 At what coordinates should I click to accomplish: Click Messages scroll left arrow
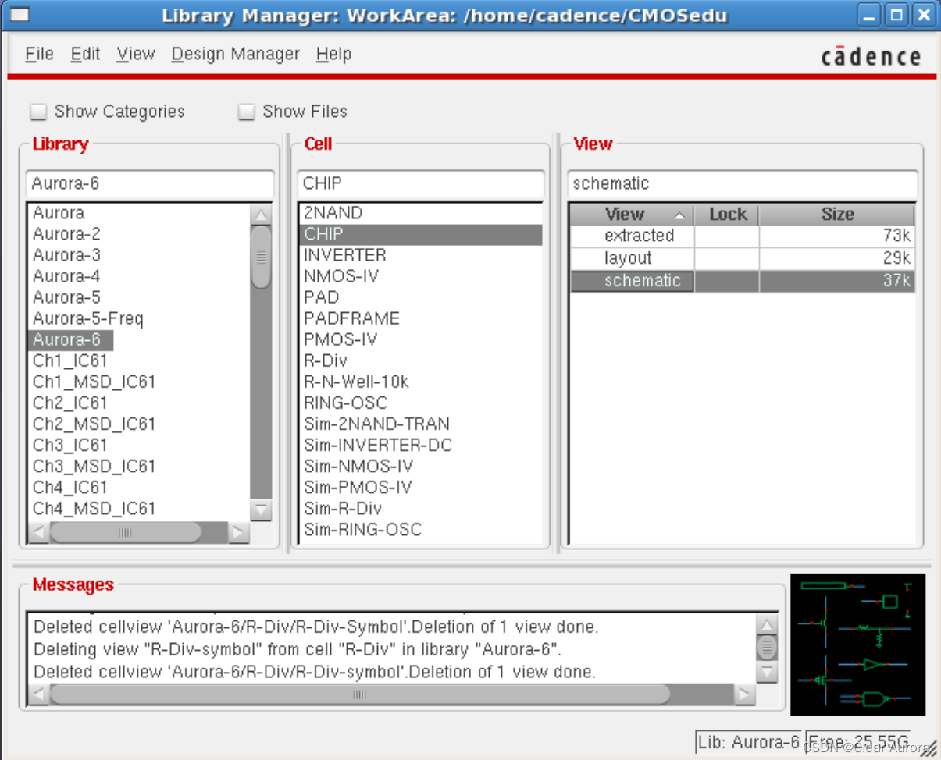(37, 694)
